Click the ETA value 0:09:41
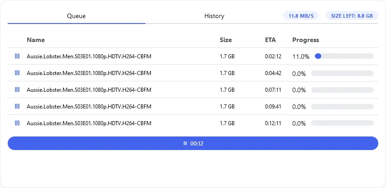 (x=273, y=107)
